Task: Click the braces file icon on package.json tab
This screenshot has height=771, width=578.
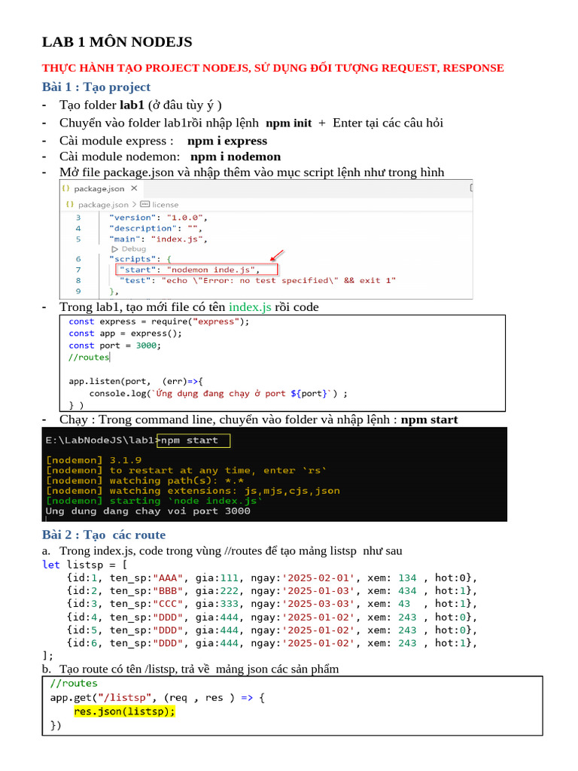Action: [x=66, y=188]
